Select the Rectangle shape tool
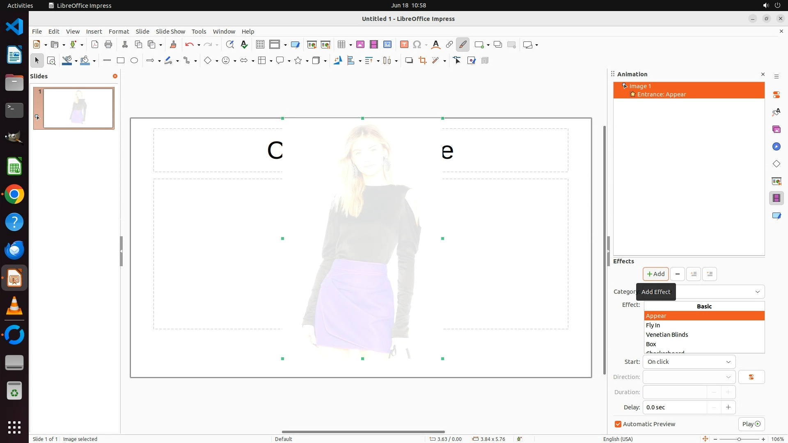The width and height of the screenshot is (788, 443). click(x=120, y=61)
